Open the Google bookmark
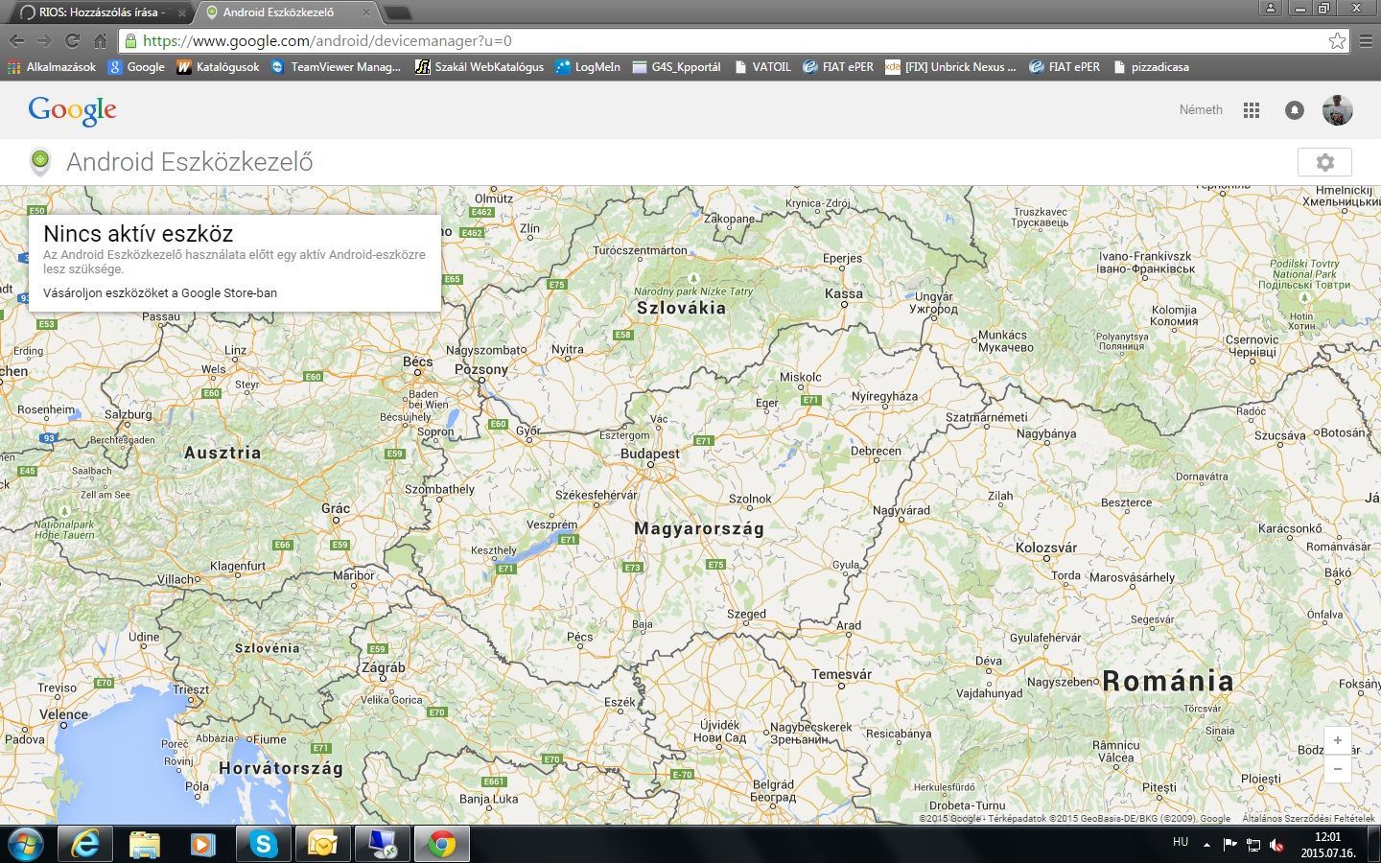1381x863 pixels. coord(136,67)
